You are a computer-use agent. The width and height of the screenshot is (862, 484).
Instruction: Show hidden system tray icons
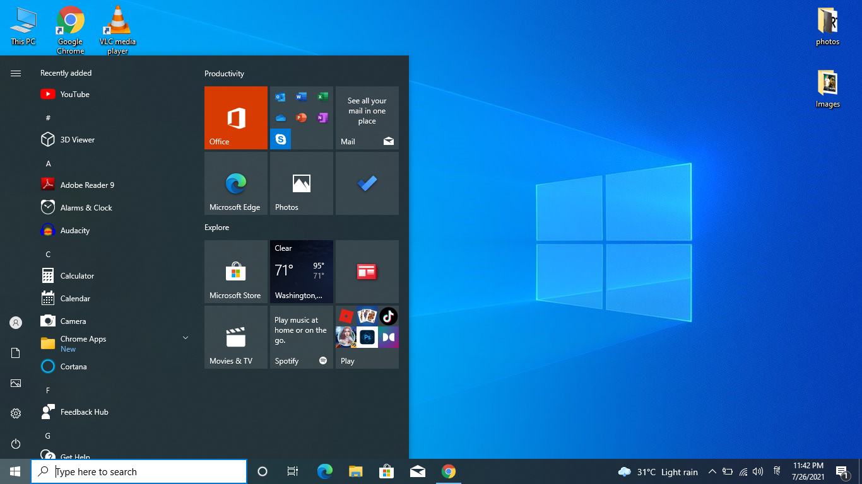(712, 471)
